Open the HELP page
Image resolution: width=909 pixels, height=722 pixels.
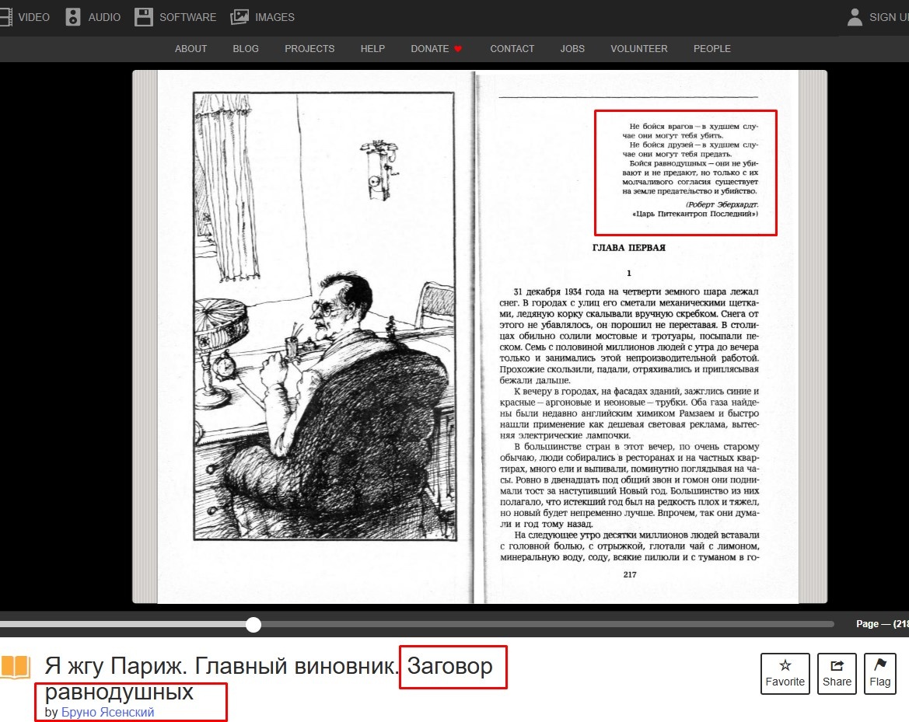pyautogui.click(x=372, y=49)
